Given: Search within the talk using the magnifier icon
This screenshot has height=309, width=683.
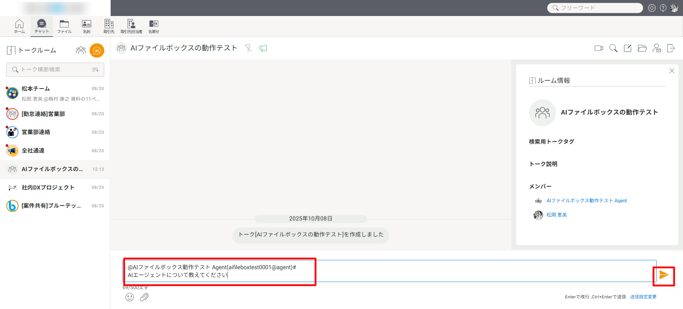Looking at the screenshot, I should [613, 48].
